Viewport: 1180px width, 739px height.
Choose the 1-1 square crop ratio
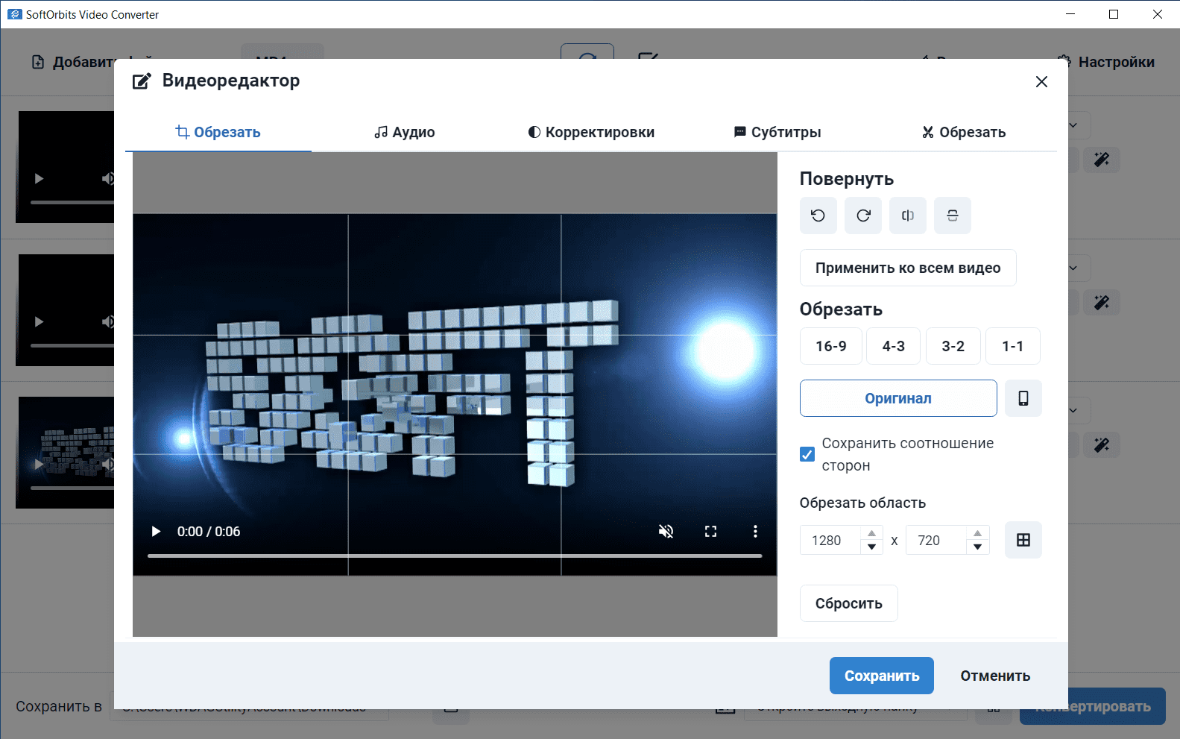coord(1013,346)
